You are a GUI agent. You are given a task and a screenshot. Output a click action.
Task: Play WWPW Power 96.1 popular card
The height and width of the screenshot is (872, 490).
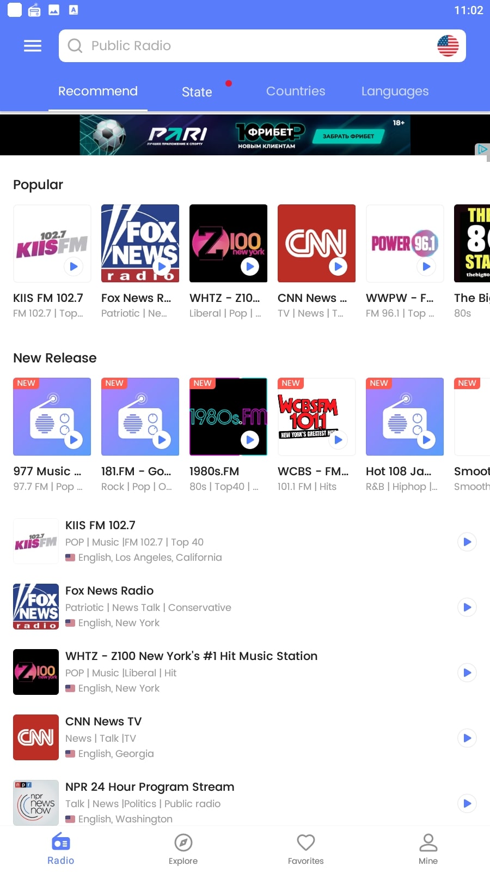(426, 267)
